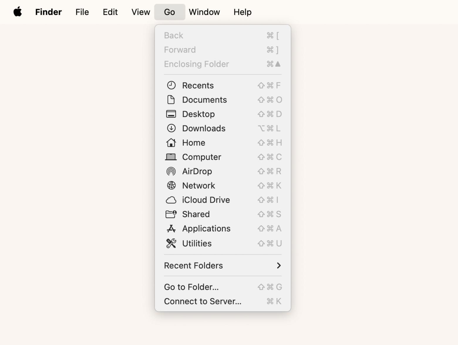Click the ⌥⌘L shortcut for Downloads
Viewport: 458px width, 345px height.
pos(269,128)
